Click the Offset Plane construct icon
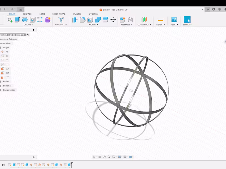226x169 pixels. pos(144,19)
